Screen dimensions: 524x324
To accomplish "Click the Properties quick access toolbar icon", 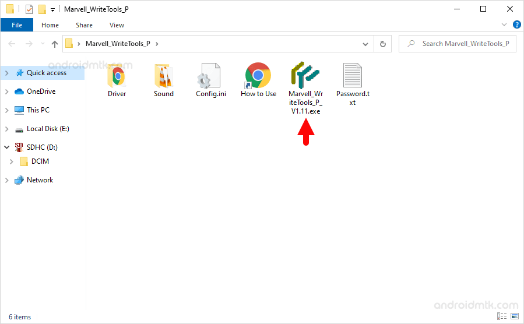I will 29,9.
